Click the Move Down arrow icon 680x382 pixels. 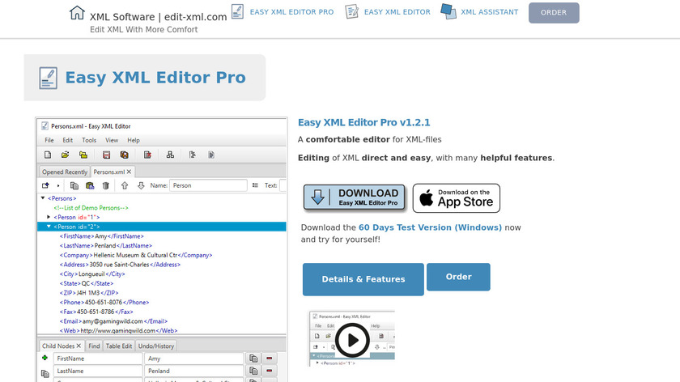pos(141,185)
